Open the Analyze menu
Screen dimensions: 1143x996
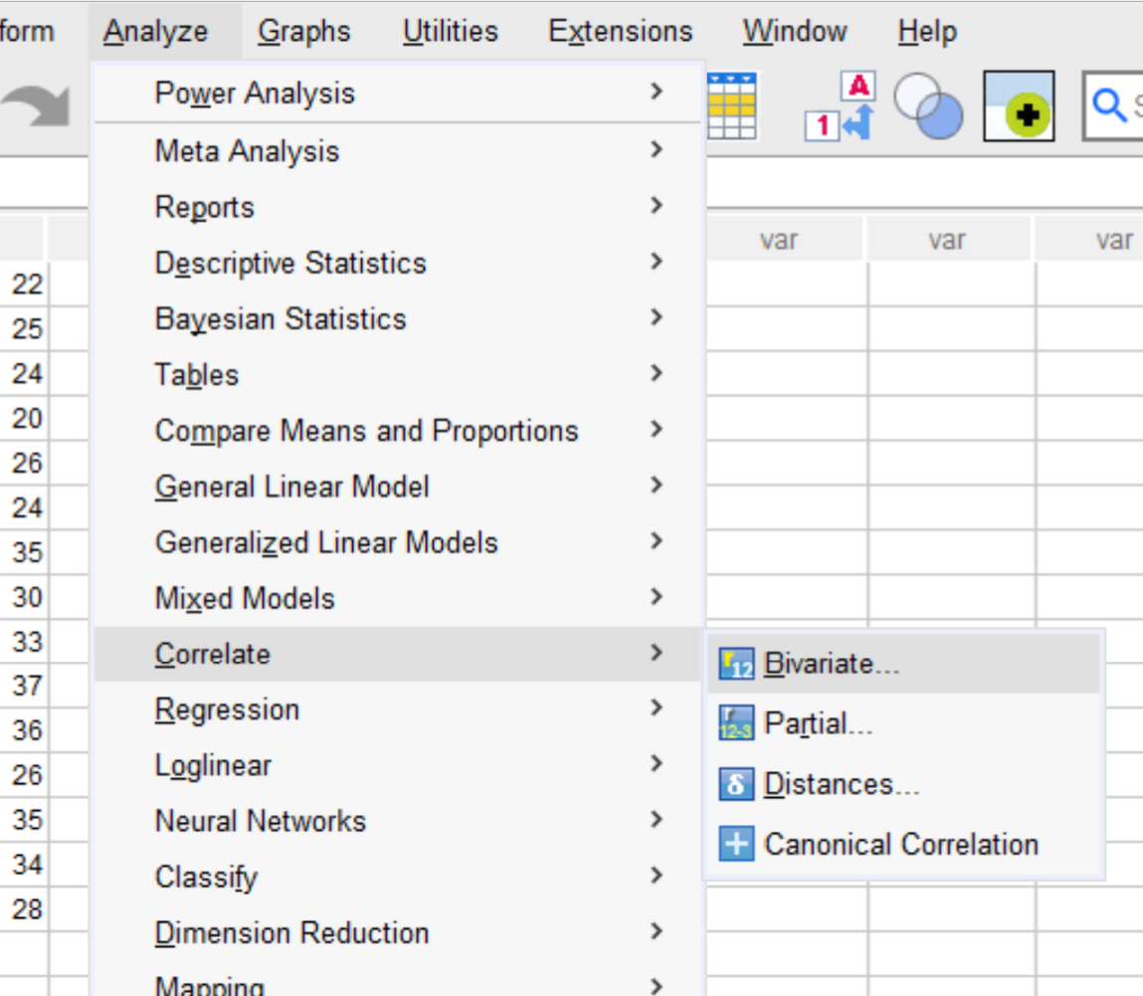point(155,32)
